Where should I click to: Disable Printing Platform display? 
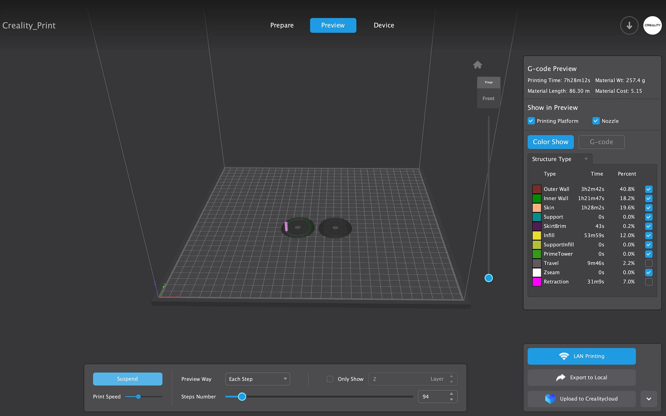click(531, 121)
